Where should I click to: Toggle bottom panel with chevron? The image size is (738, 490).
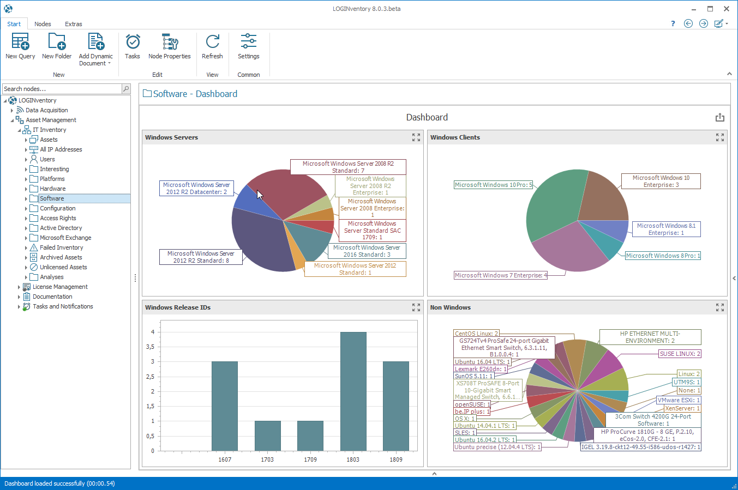pos(434,473)
